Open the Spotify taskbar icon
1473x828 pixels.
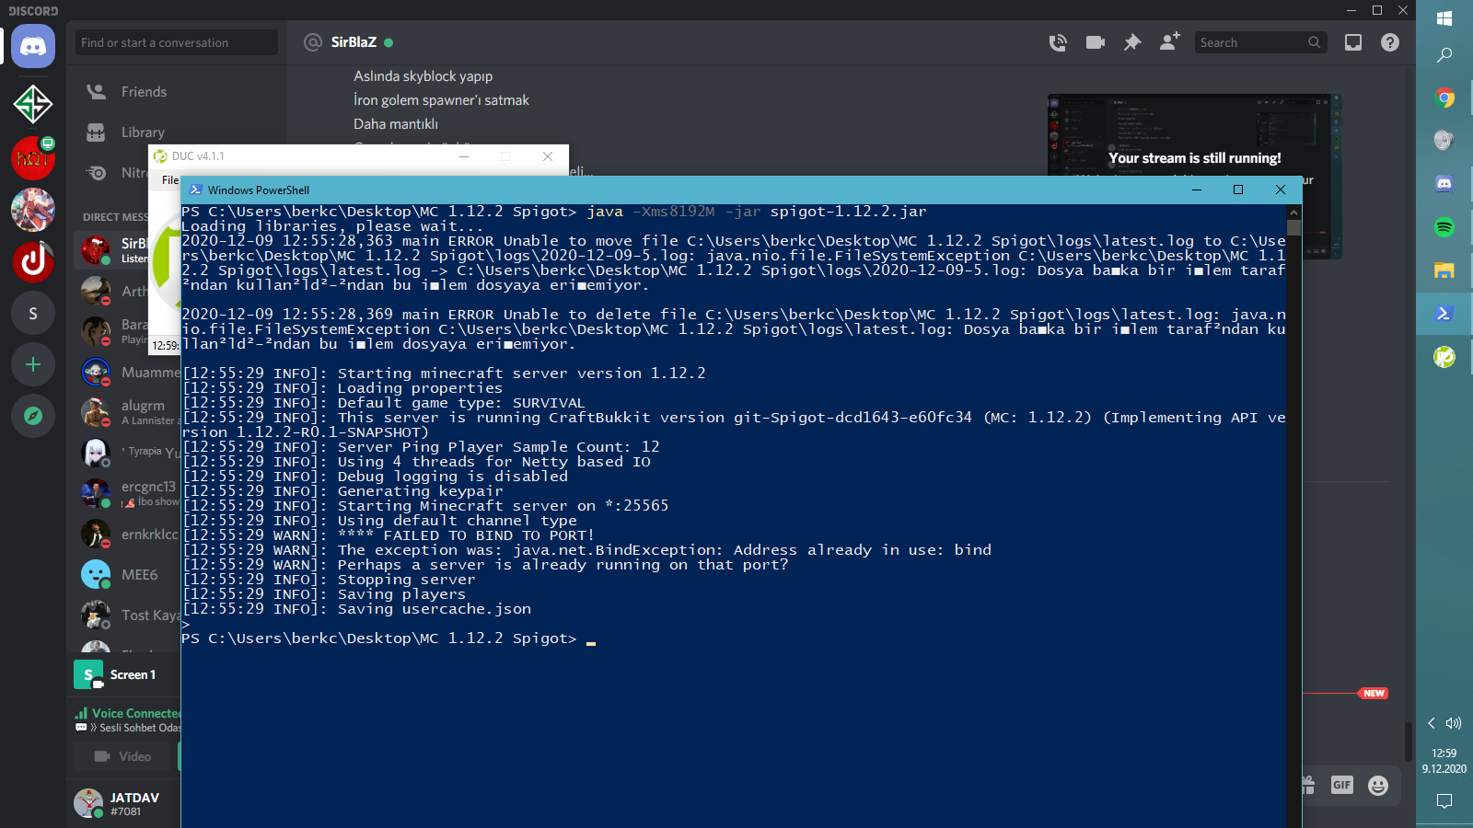[x=1444, y=227]
